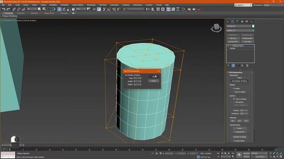The width and height of the screenshot is (284, 159).
Task: Open the Material Editor icon
Action: [x=183, y=9]
